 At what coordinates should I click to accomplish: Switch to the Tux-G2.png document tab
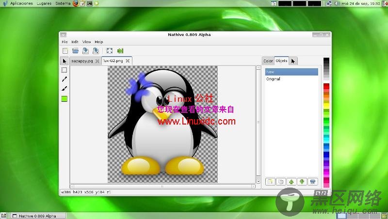pos(113,61)
